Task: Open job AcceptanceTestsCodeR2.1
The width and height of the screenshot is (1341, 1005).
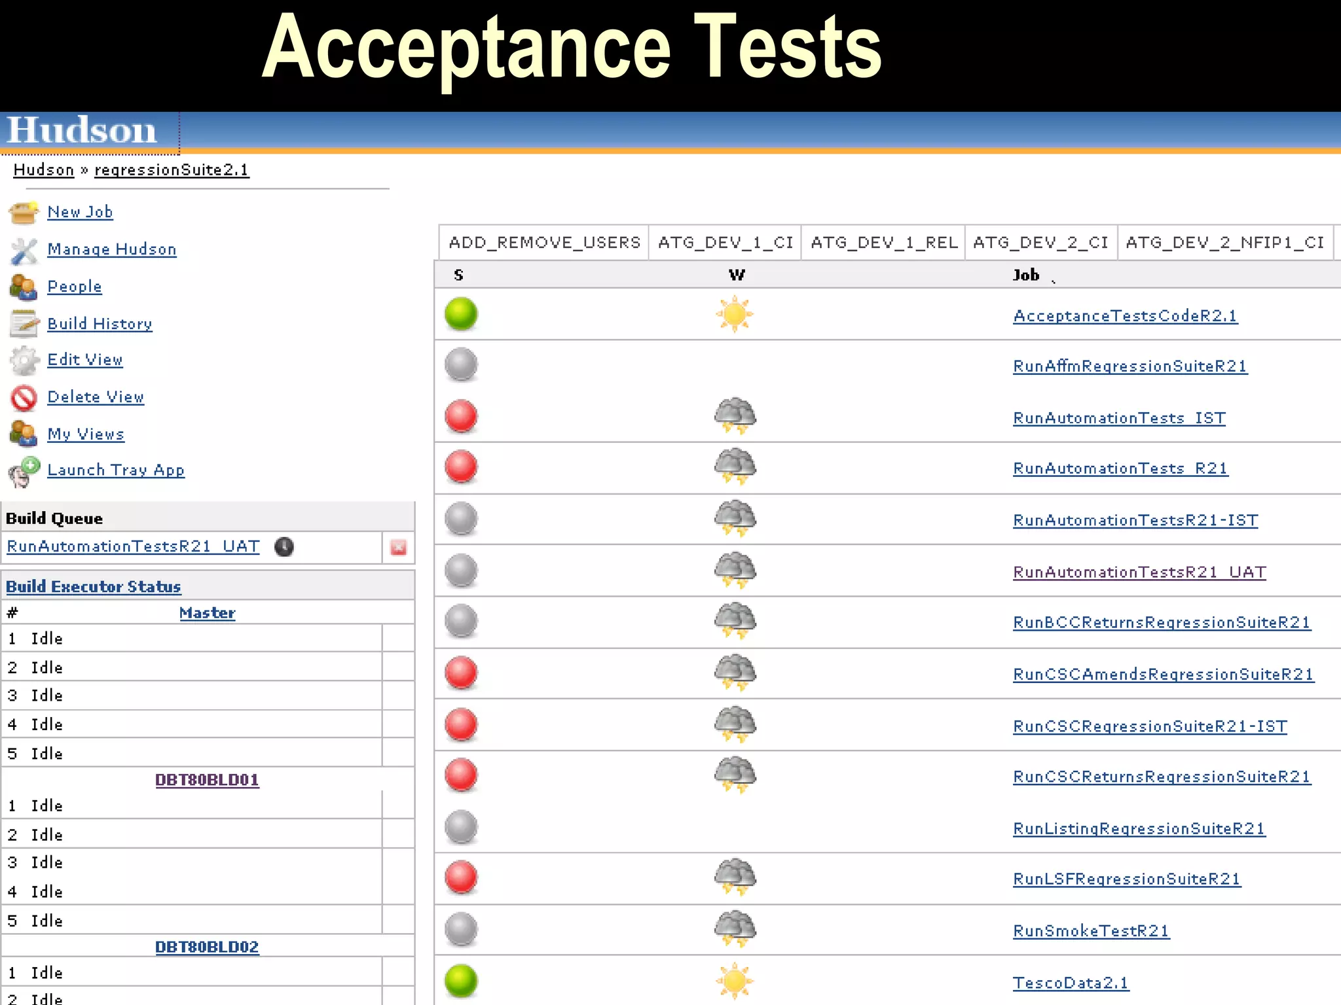Action: point(1125,316)
